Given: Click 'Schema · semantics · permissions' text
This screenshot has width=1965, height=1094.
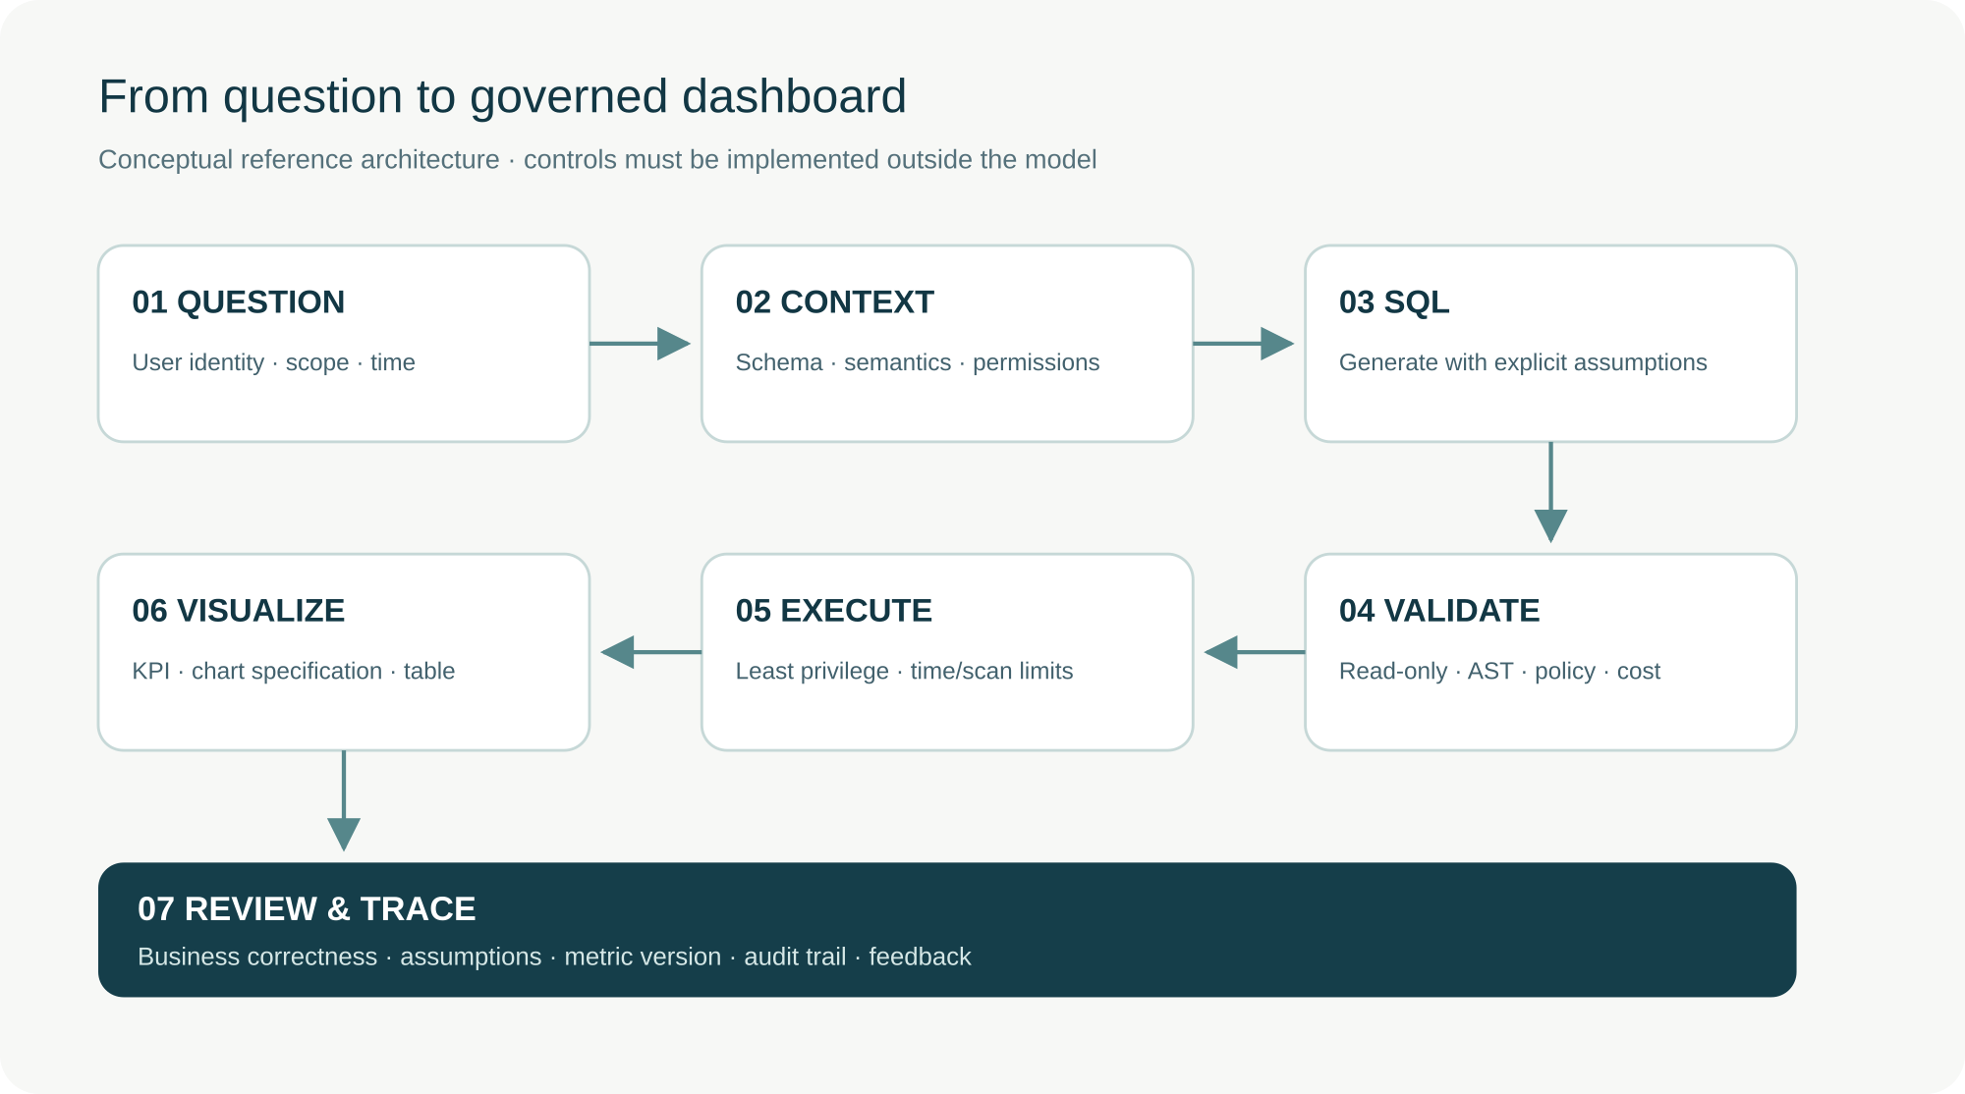Looking at the screenshot, I should pyautogui.click(x=918, y=362).
